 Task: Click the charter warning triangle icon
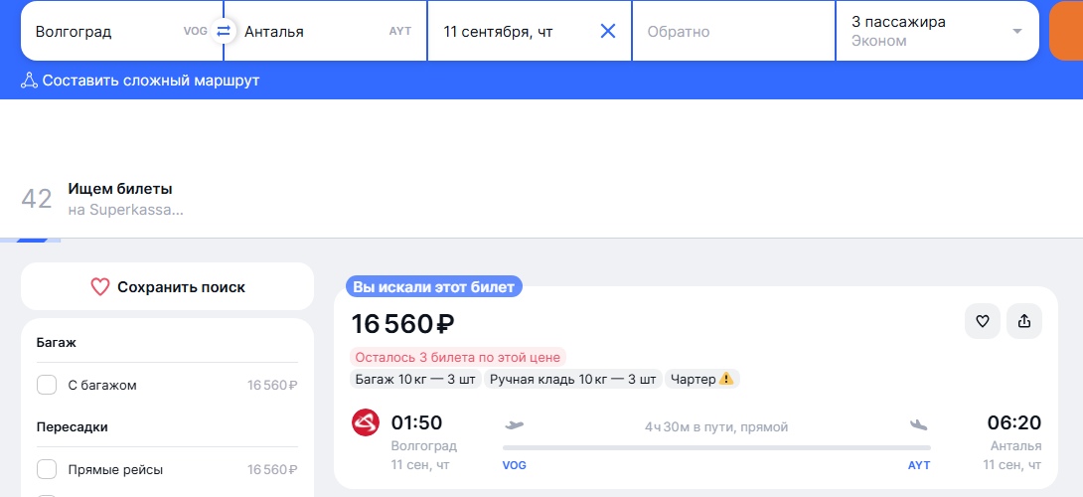point(725,379)
